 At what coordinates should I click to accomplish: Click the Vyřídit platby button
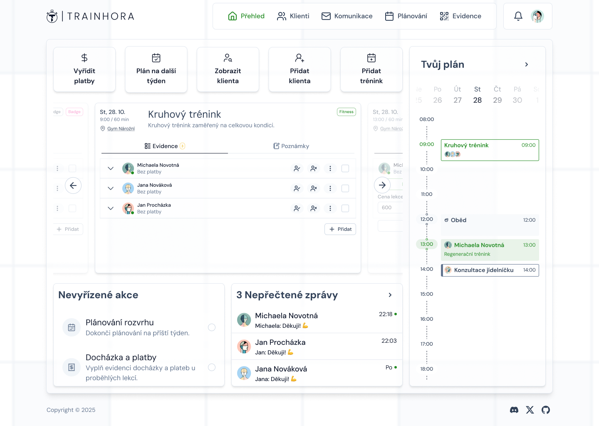pos(84,69)
